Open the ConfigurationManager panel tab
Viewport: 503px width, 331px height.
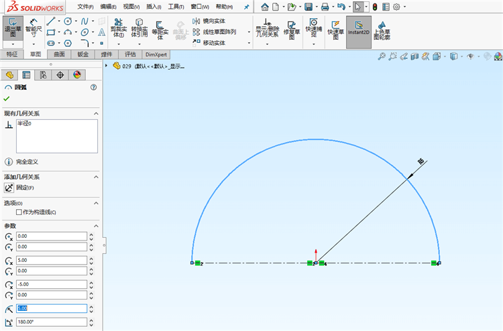point(44,75)
